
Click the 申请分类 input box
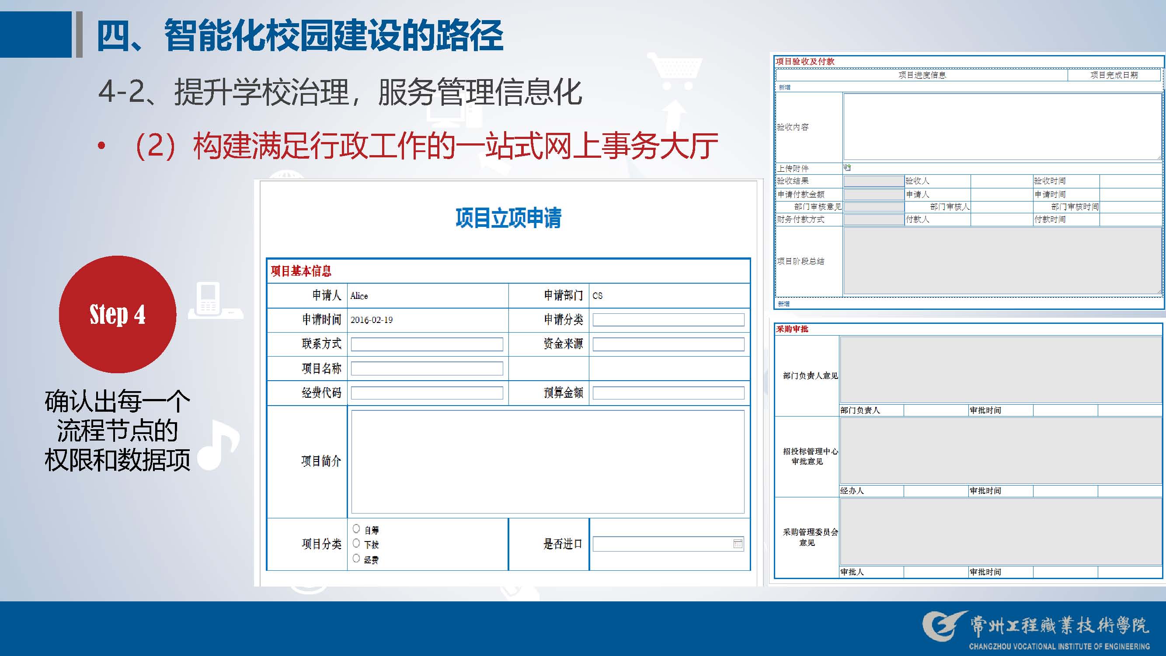coord(668,320)
